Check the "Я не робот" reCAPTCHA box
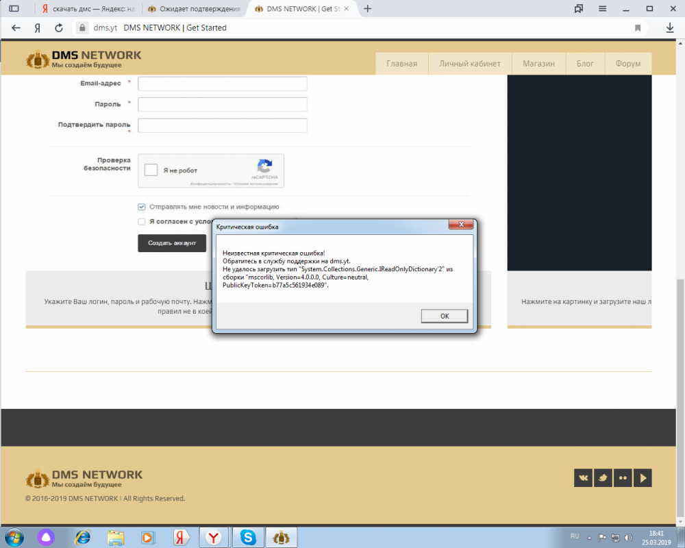The height and width of the screenshot is (548, 685). click(x=151, y=171)
